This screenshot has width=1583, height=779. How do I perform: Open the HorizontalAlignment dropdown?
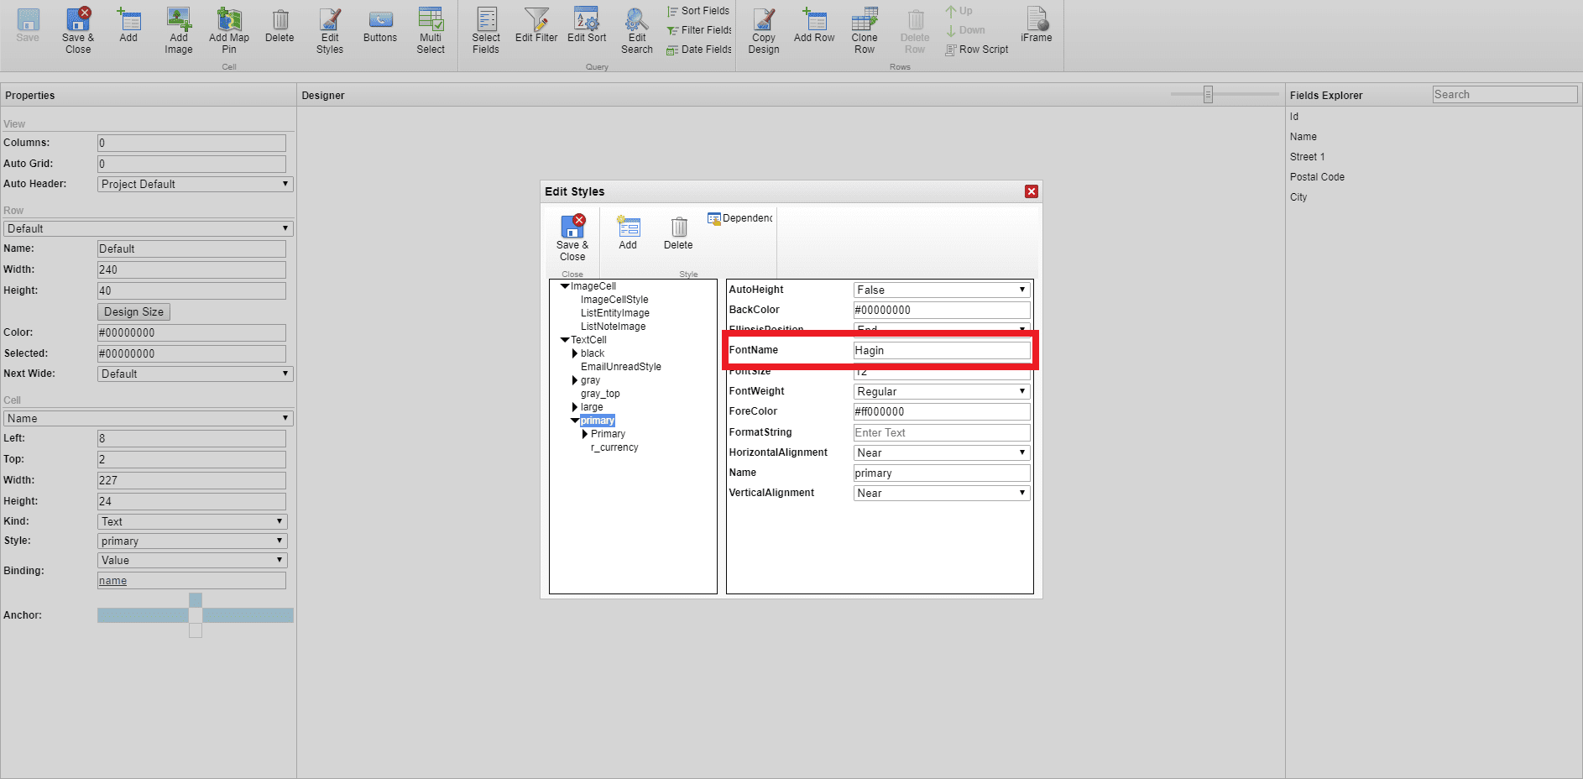click(942, 452)
